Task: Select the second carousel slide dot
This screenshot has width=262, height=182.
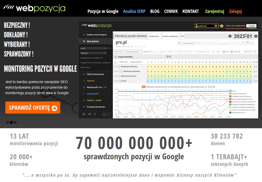Action: pyautogui.click(x=11, y=122)
